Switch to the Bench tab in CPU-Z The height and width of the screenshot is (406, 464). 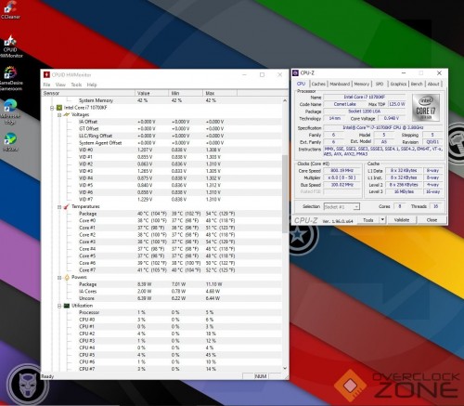point(417,84)
